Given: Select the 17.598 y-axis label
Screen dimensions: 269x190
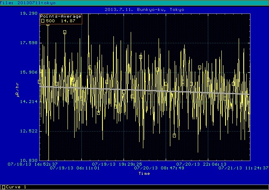Looking at the screenshot, I should 28,43.
